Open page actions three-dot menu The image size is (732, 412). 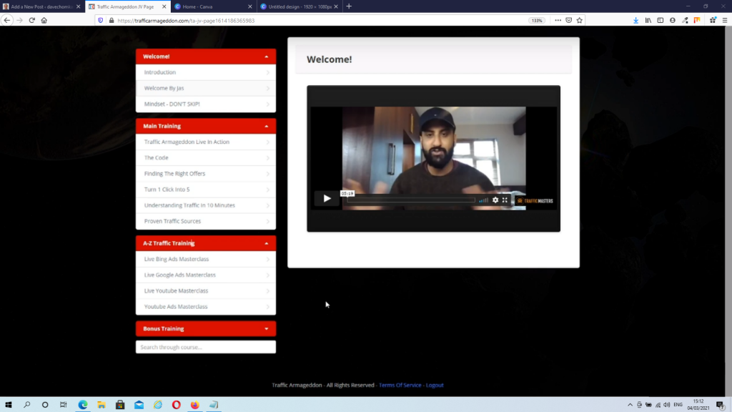point(558,21)
